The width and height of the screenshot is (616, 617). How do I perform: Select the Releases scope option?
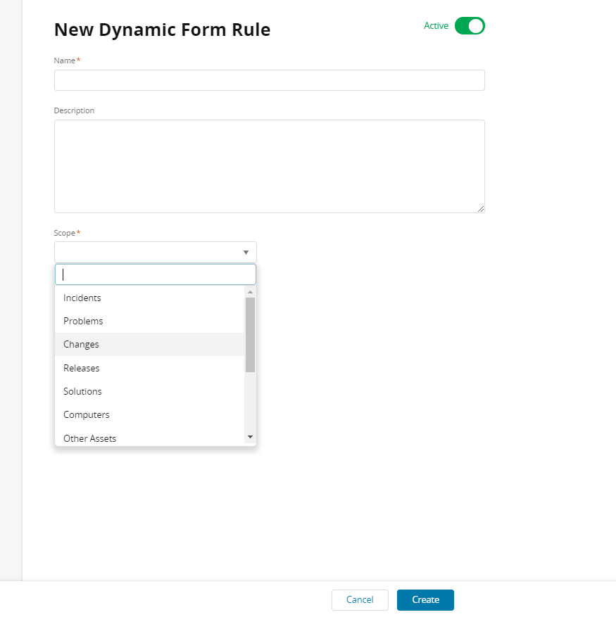[x=82, y=368]
